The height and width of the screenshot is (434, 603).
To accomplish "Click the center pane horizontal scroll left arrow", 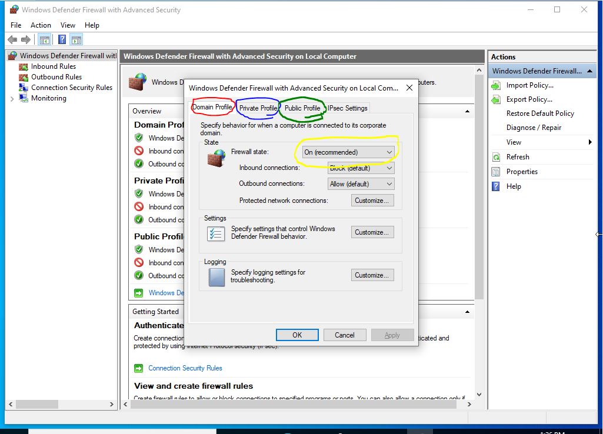I will (x=125, y=405).
